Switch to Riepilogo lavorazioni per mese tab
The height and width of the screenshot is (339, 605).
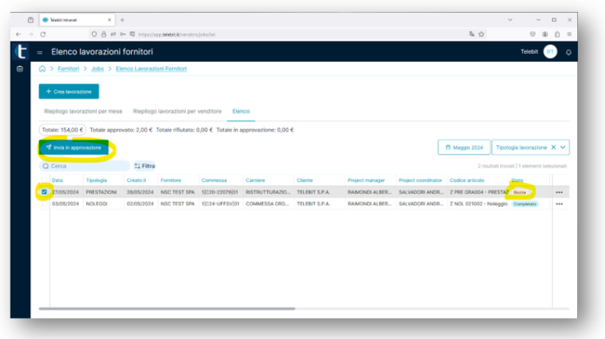(84, 111)
